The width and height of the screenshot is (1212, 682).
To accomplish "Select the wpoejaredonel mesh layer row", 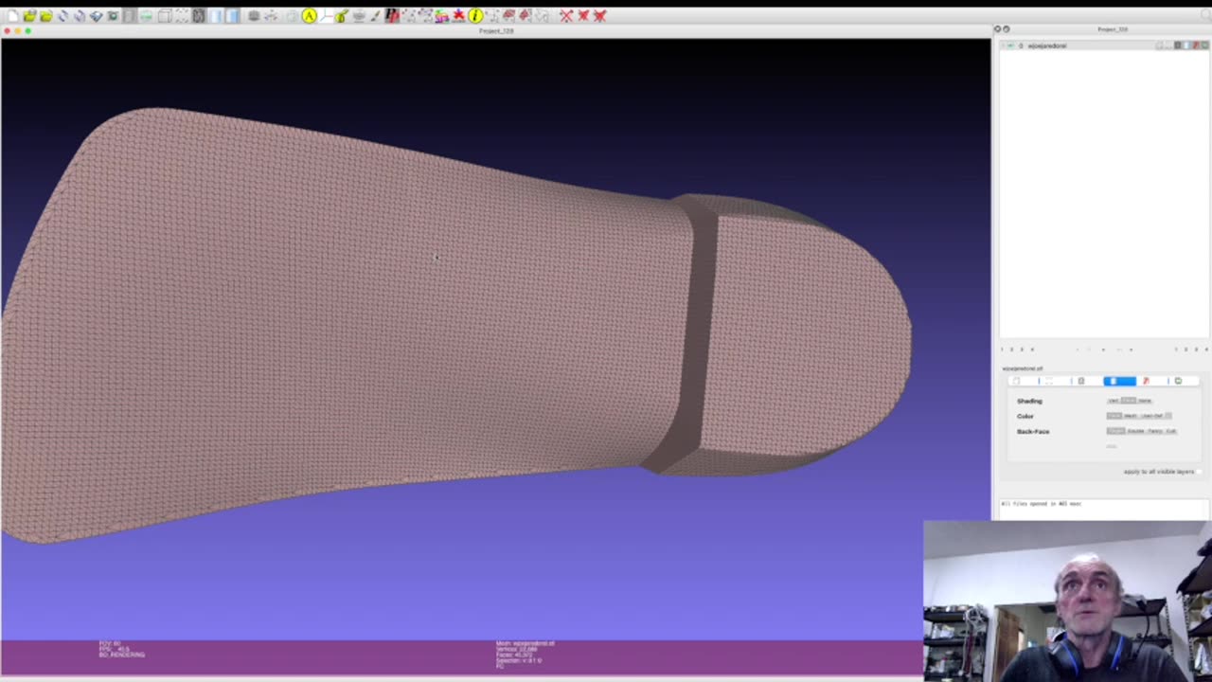I will point(1104,45).
